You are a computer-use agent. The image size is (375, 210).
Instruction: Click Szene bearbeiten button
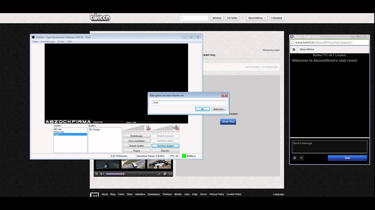(137, 141)
